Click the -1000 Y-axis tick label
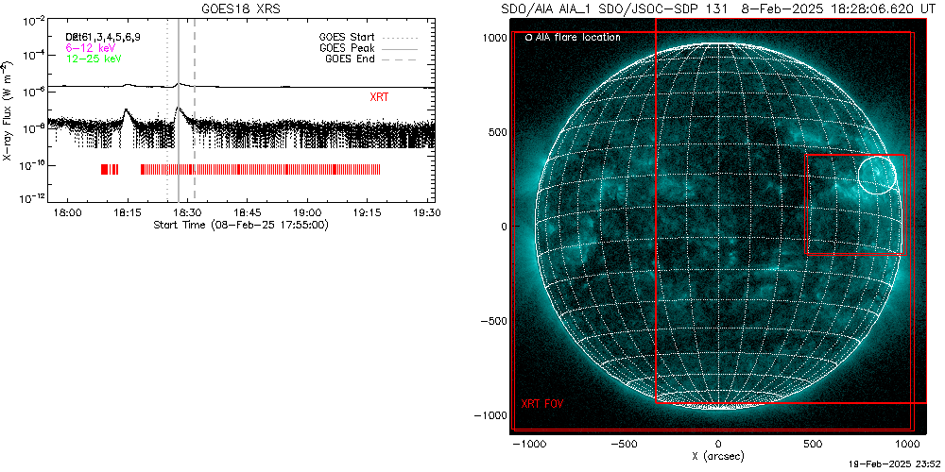 pyautogui.click(x=490, y=415)
